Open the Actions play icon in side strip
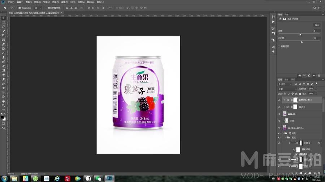The height and width of the screenshot is (182, 325). (x=273, y=22)
